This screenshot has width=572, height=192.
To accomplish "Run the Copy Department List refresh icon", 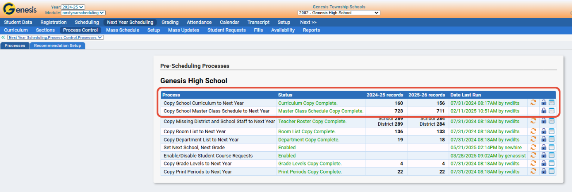I will (x=533, y=139).
